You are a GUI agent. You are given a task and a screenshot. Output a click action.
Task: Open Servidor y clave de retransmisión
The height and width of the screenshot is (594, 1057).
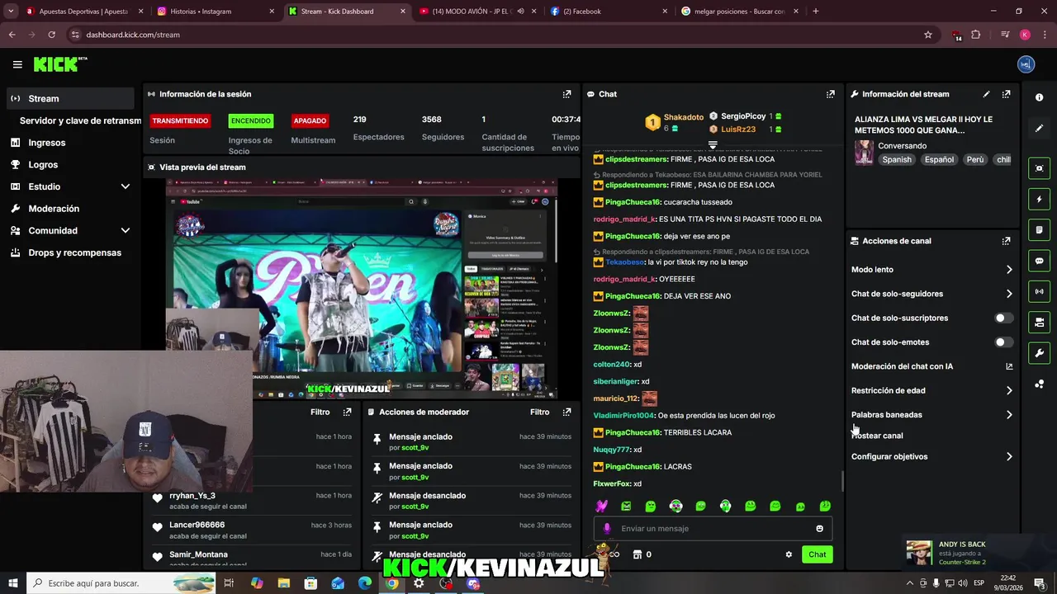point(80,120)
